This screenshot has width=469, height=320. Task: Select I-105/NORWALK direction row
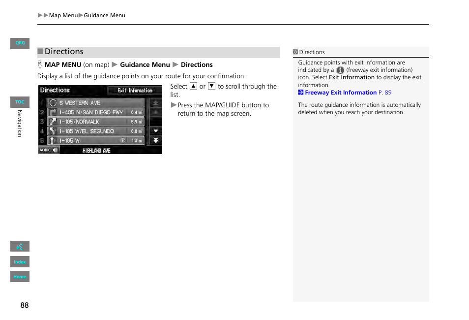pos(96,122)
